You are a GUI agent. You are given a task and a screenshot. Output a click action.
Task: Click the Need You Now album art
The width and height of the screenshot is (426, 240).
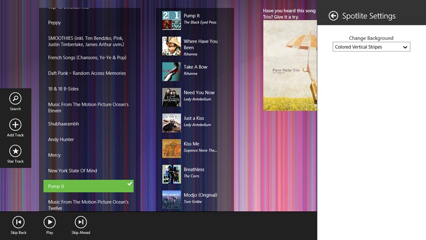tap(171, 97)
